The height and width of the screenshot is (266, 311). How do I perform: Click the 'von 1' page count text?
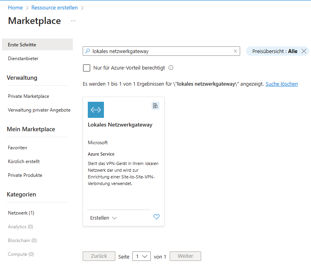pyautogui.click(x=160, y=257)
